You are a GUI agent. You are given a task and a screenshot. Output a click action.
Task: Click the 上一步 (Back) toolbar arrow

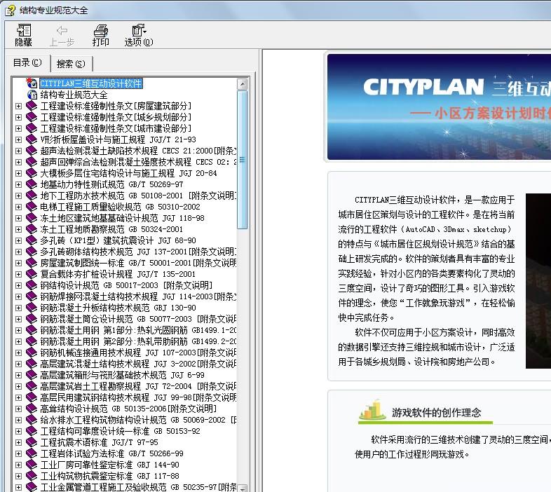click(x=62, y=35)
